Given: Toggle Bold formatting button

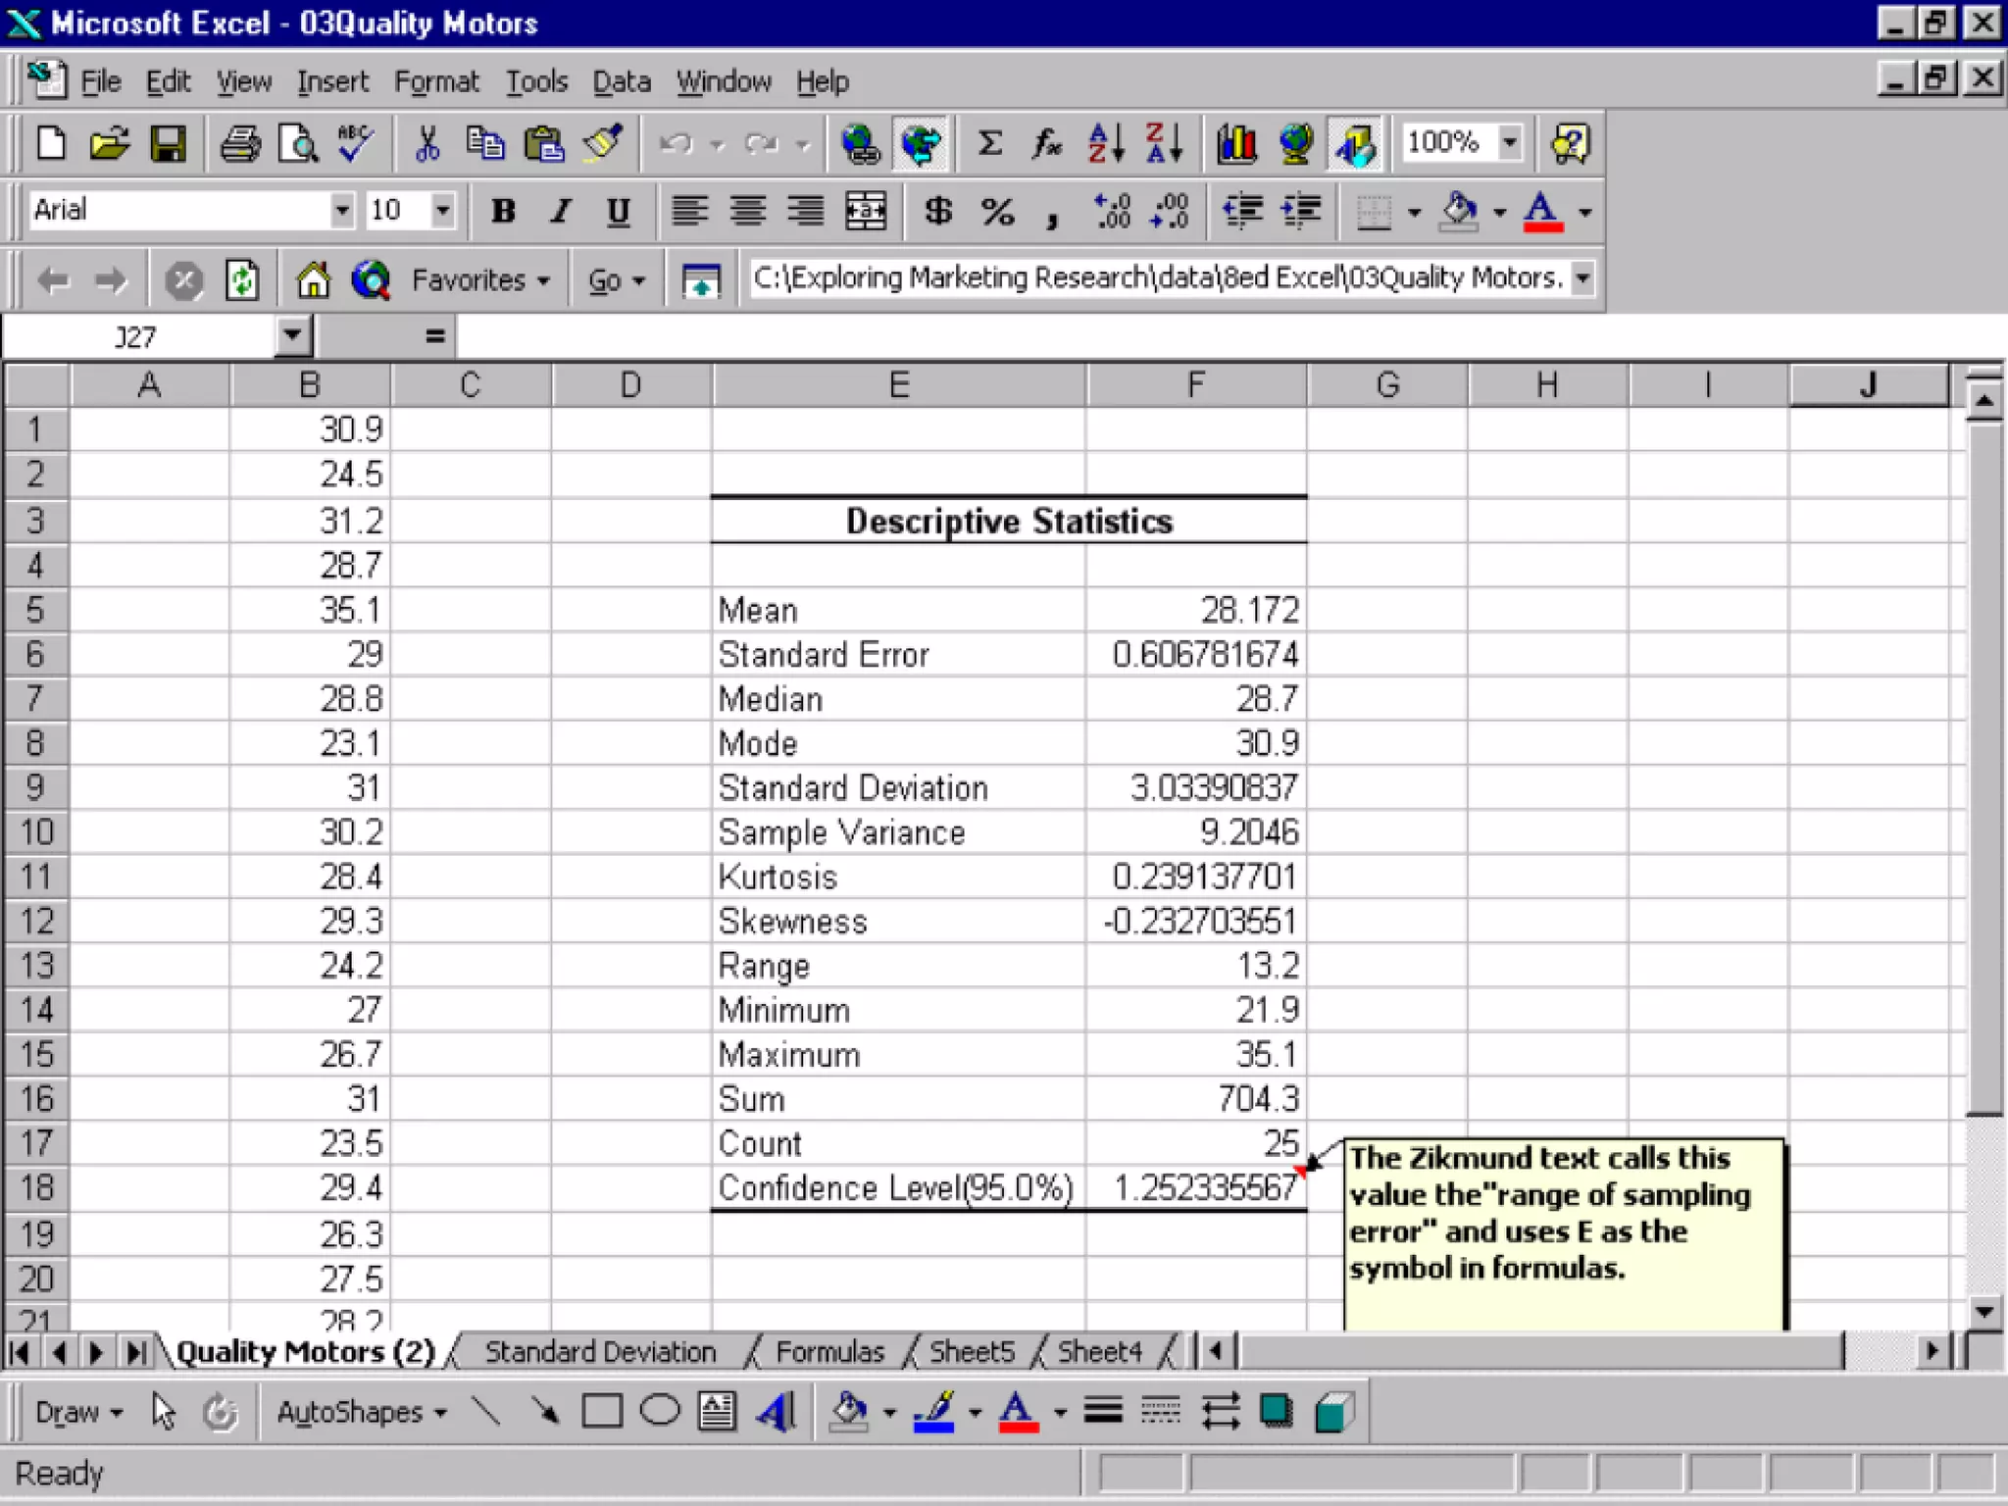Looking at the screenshot, I should pyautogui.click(x=503, y=211).
